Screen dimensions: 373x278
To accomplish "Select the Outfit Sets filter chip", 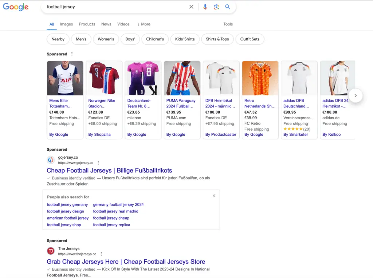I will (250, 39).
